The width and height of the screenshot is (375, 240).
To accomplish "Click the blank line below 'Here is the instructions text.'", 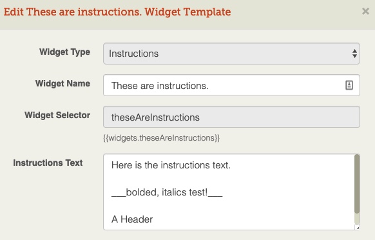I will click(x=229, y=179).
